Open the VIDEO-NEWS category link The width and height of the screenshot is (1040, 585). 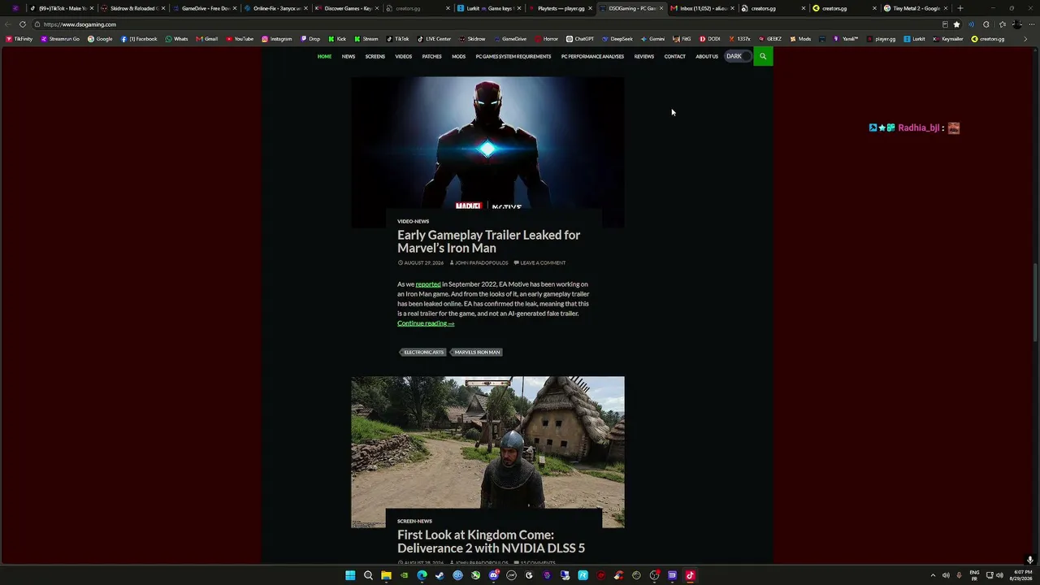413,221
